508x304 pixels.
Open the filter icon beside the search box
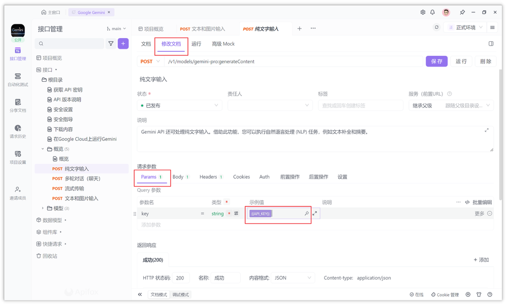[x=111, y=44]
